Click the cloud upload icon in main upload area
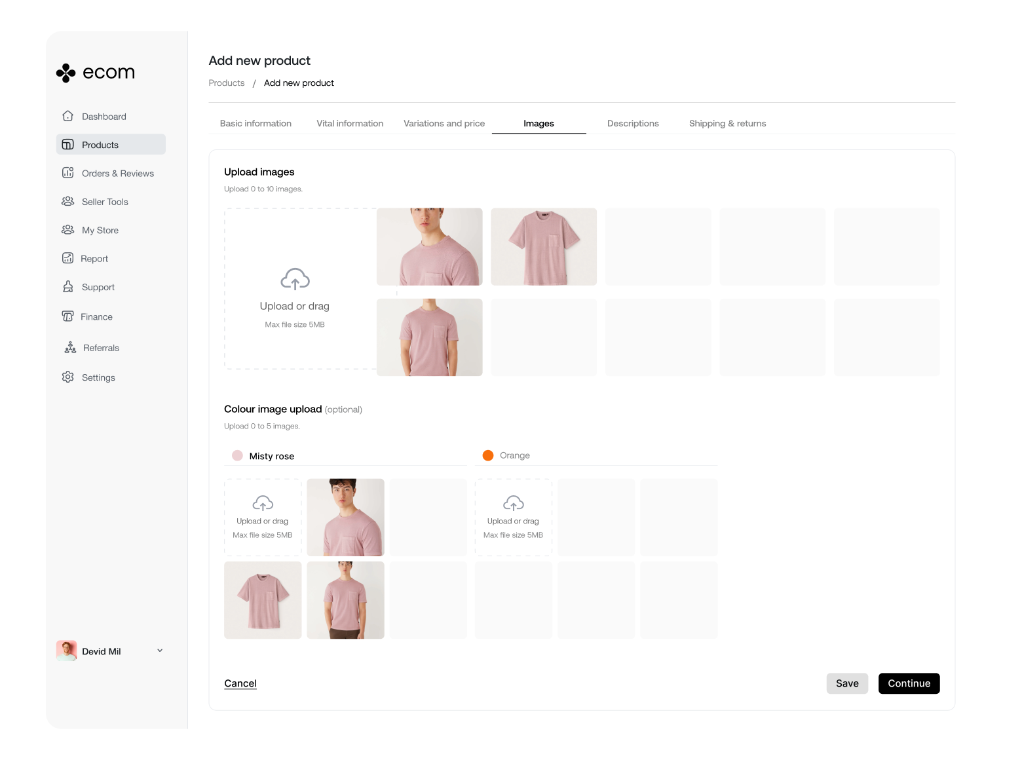Image resolution: width=1022 pixels, height=760 pixels. pos(295,279)
